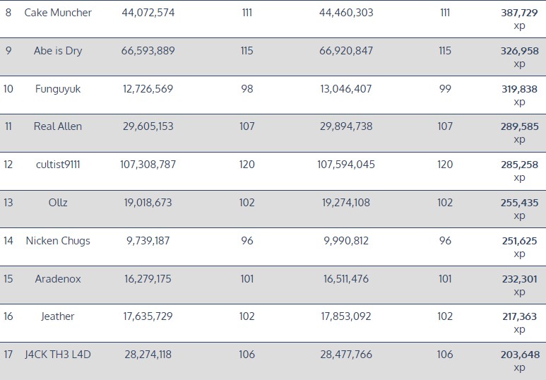Image resolution: width=546 pixels, height=380 pixels.
Task: Click rank number 12 in table
Action: [8, 165]
